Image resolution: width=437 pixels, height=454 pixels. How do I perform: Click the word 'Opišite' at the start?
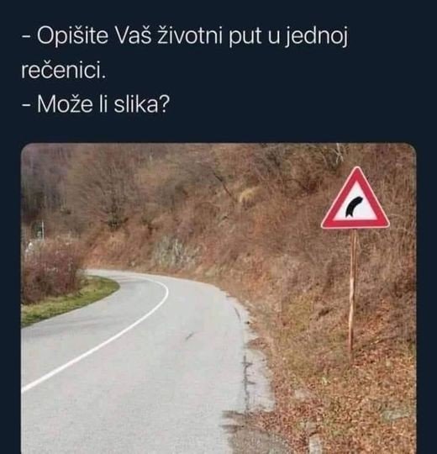coord(72,36)
